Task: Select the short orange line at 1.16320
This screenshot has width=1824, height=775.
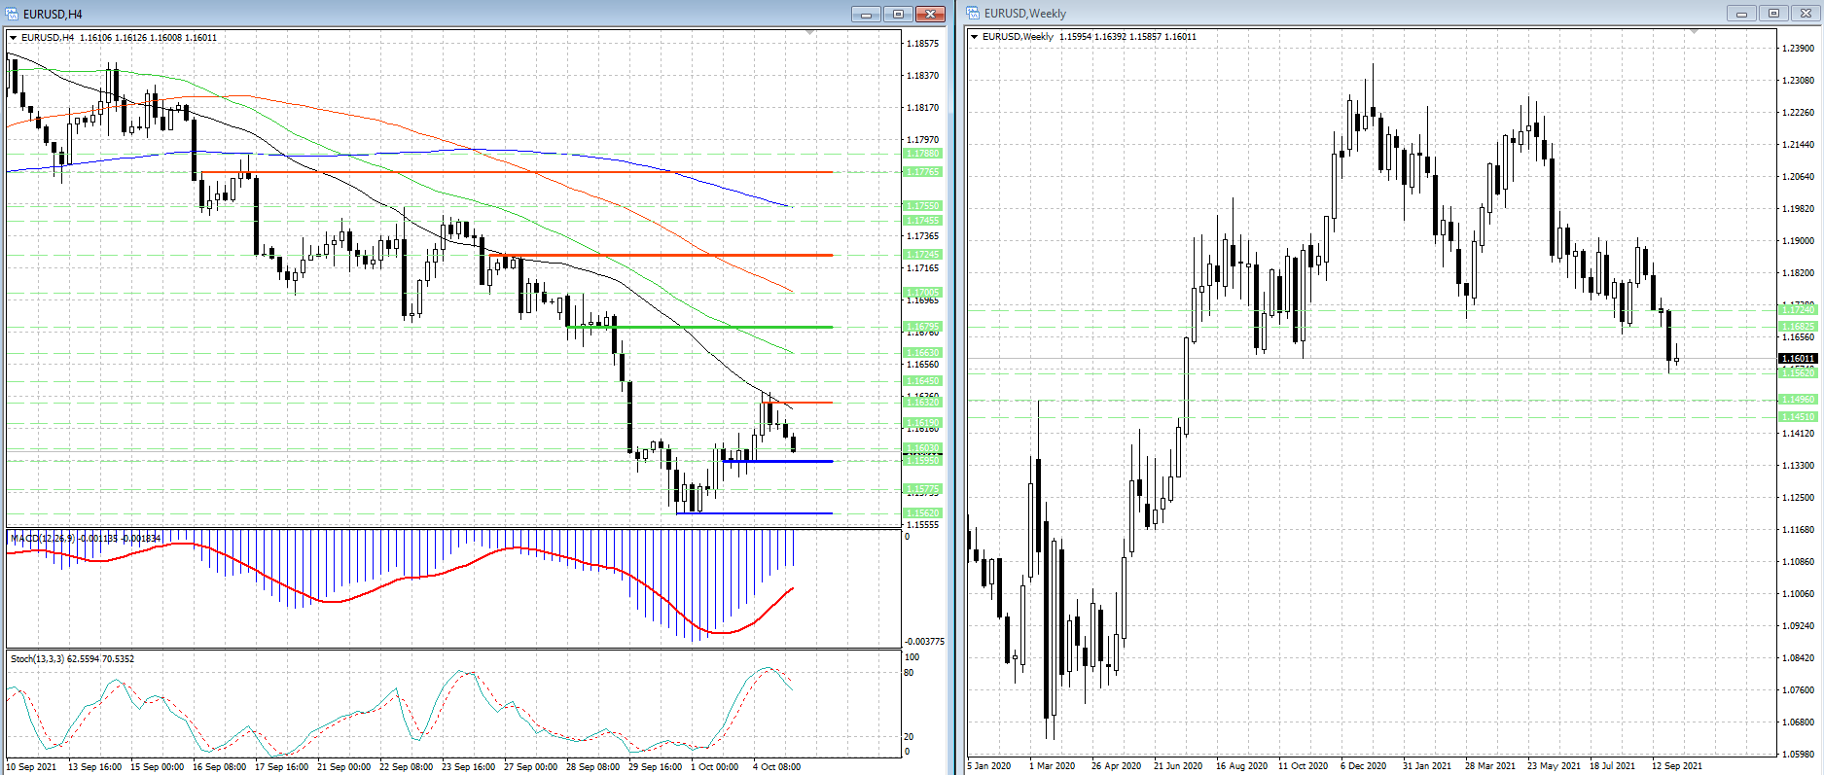Action: coord(798,403)
